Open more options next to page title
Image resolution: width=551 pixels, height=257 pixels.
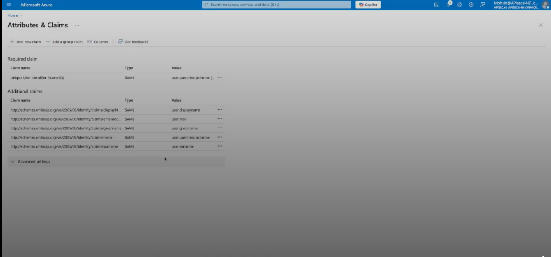tap(77, 25)
